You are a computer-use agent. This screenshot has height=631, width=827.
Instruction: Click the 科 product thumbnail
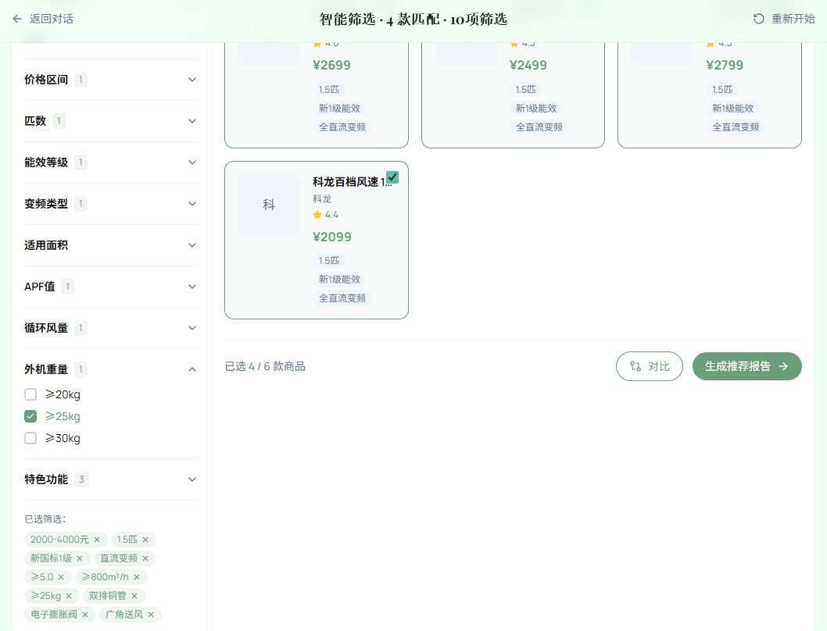tap(269, 205)
